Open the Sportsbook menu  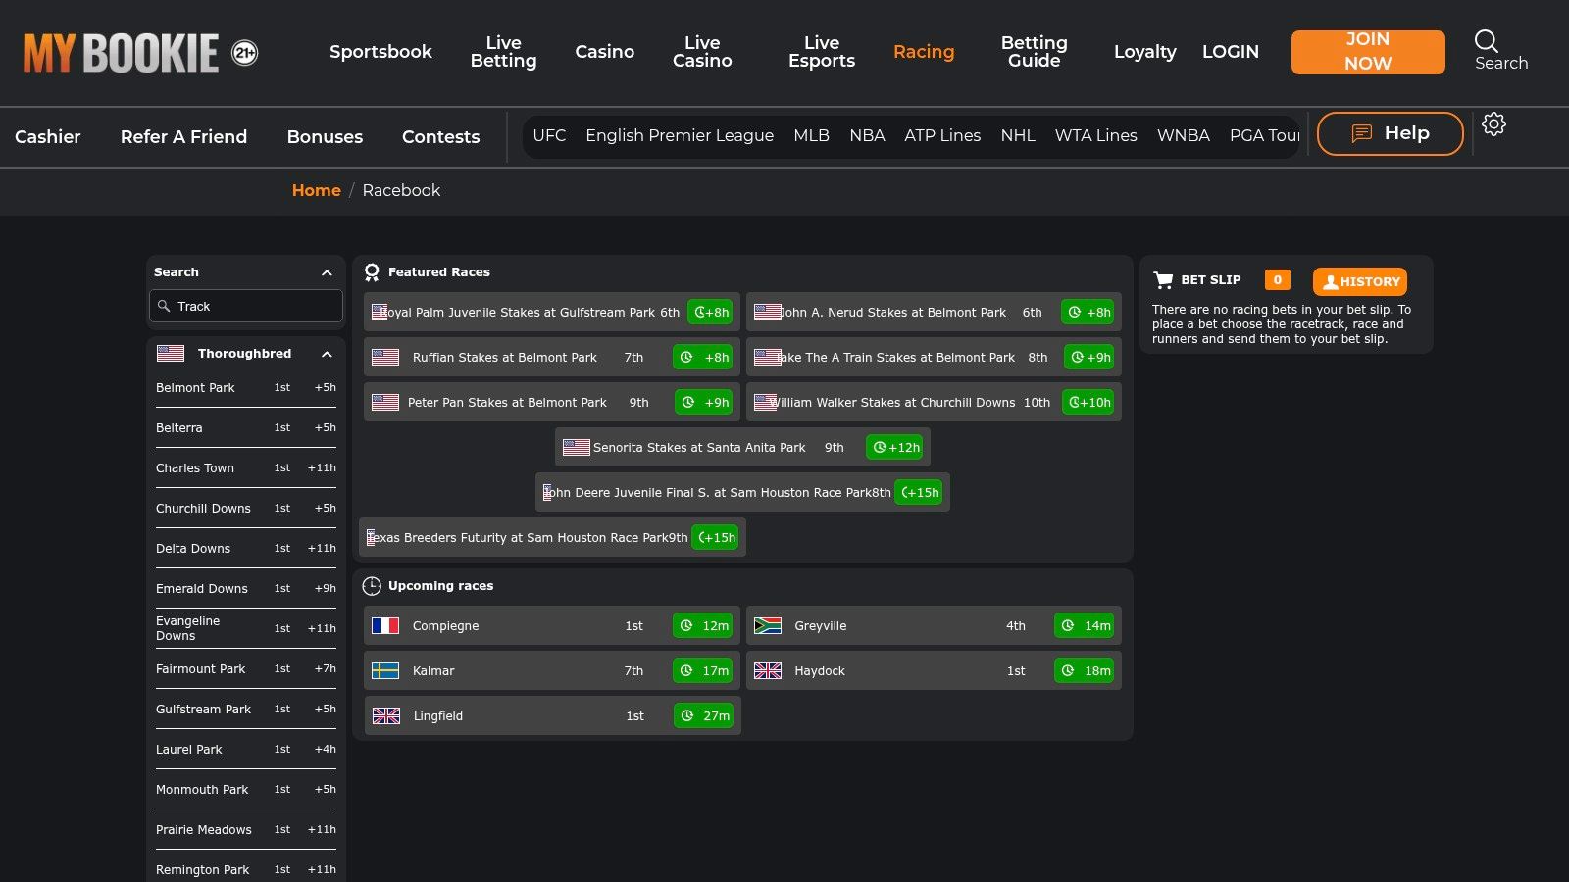click(380, 52)
